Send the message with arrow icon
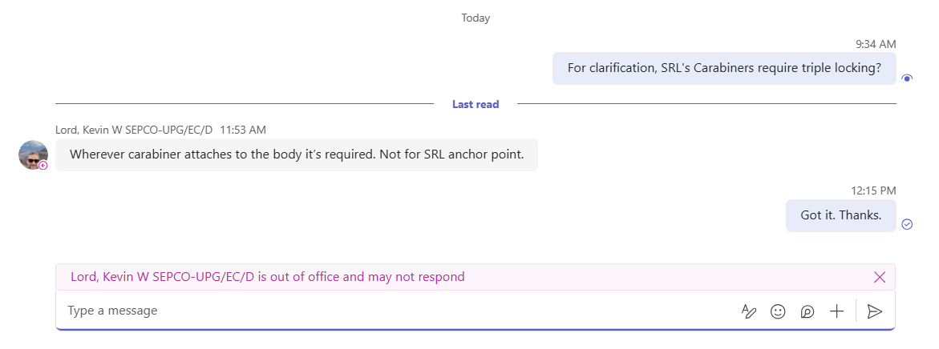This screenshot has width=939, height=349. coord(875,311)
